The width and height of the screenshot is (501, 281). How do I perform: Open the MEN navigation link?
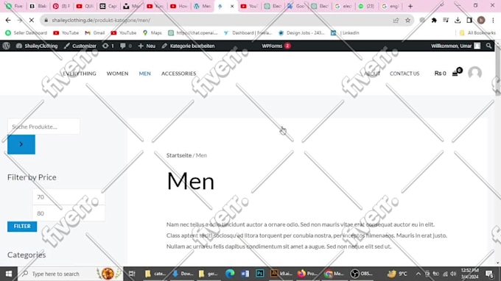pos(144,74)
